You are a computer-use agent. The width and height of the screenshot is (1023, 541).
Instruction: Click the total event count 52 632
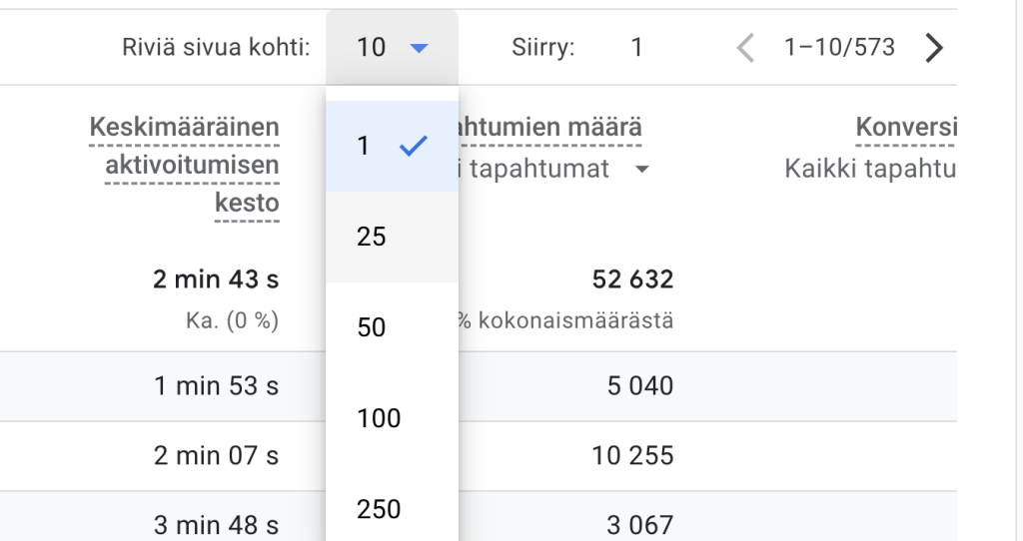coord(632,279)
